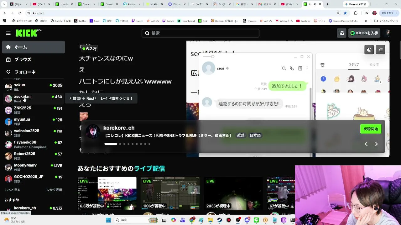
Task: Open File Explorer from the taskbar
Action: pyautogui.click(x=210, y=220)
